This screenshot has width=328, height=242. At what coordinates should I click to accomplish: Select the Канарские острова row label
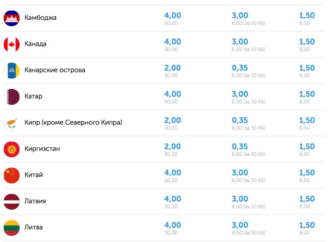(55, 70)
